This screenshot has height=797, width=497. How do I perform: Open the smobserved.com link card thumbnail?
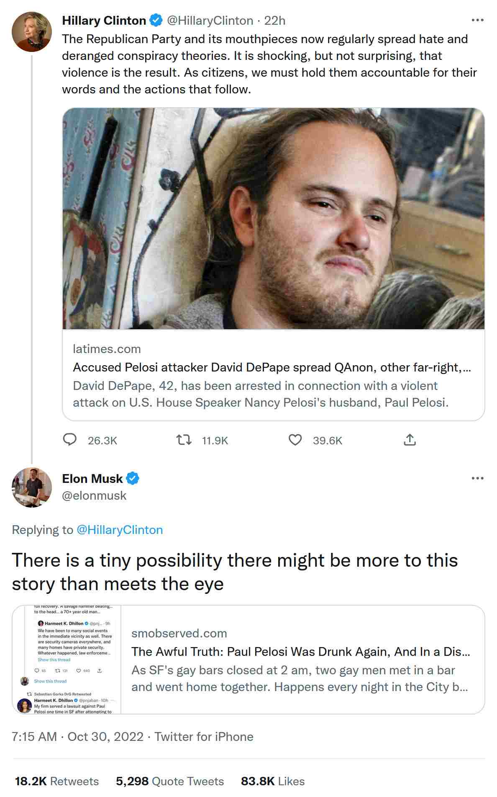point(67,660)
